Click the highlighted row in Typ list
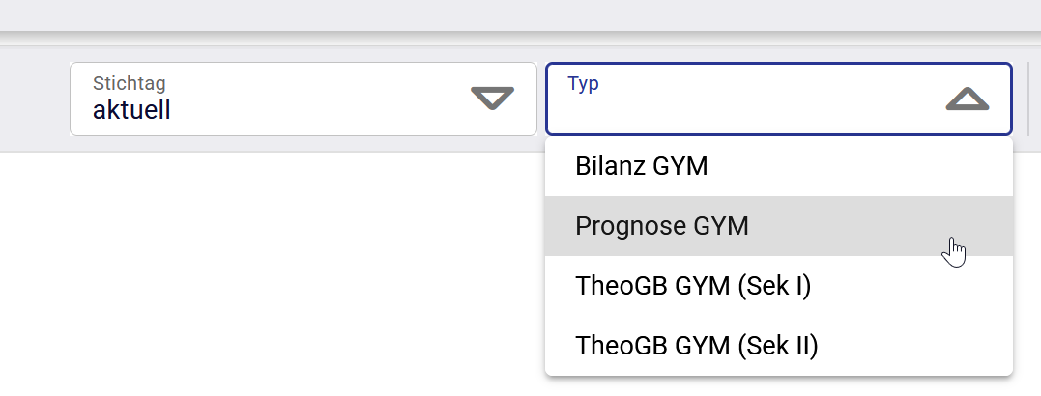Image resolution: width=1041 pixels, height=396 pixels. click(x=778, y=226)
